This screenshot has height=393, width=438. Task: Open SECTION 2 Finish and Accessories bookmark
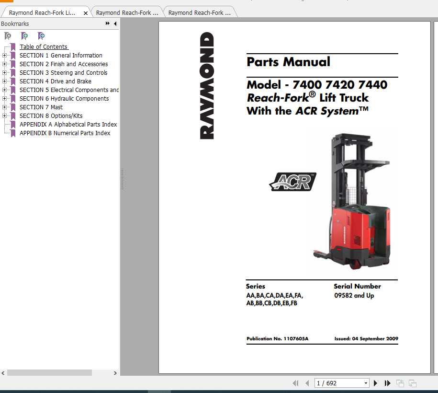(64, 64)
